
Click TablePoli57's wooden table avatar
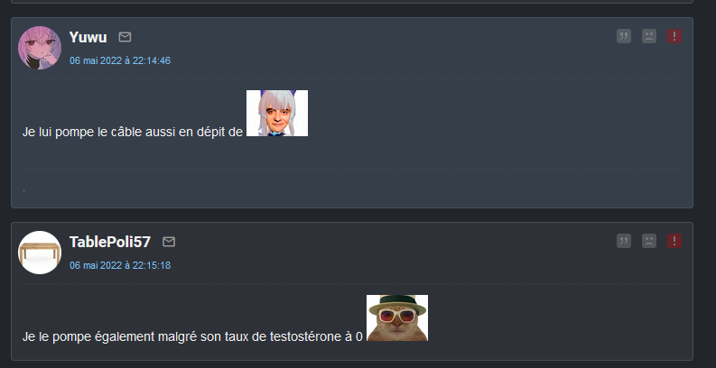40,253
